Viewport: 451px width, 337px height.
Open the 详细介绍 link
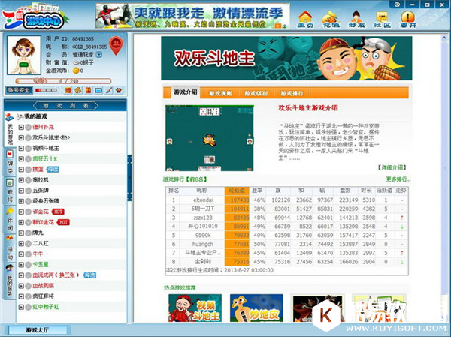pyautogui.click(x=392, y=167)
